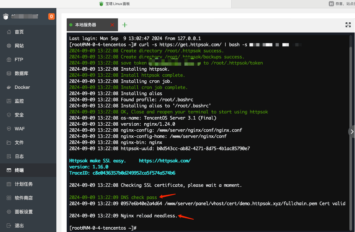Click the 'nginx-bin: nginx' line

tap(116, 142)
